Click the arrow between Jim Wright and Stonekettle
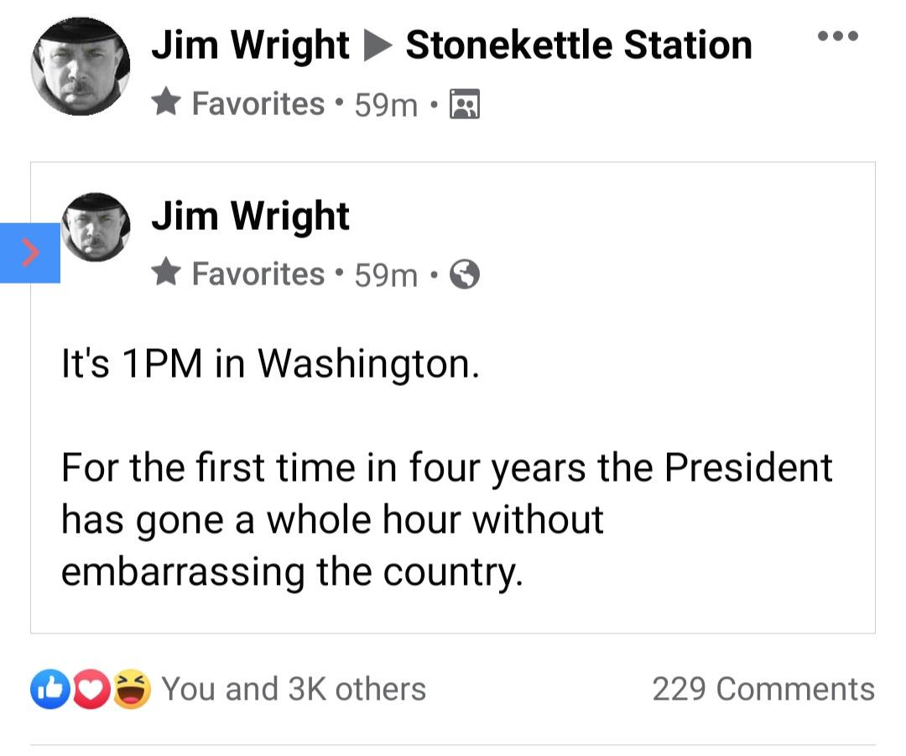Image resolution: width=906 pixels, height=756 pixels. coord(377,46)
